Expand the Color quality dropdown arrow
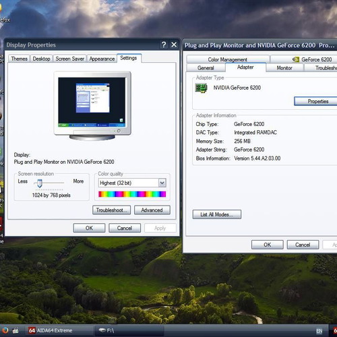Viewport: 337px width, 337px height. coord(162,183)
